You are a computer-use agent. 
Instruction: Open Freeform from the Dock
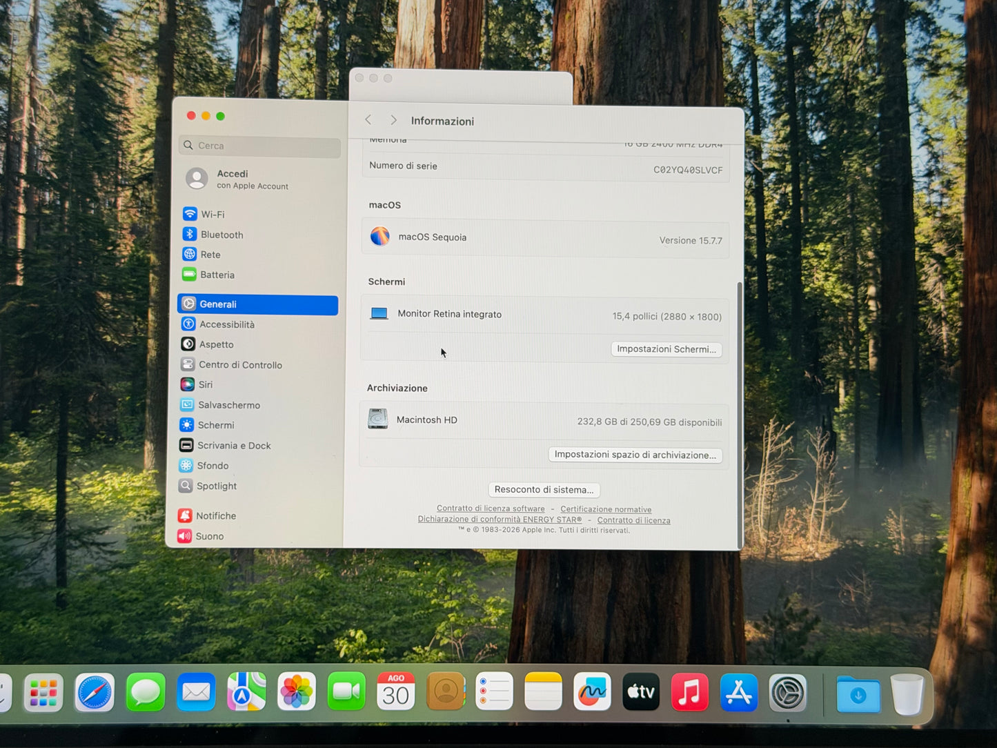592,691
